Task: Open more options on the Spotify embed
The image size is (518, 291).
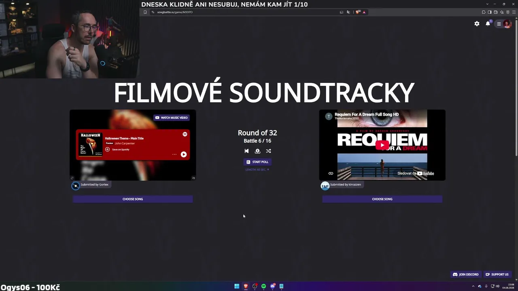Action: (174, 154)
